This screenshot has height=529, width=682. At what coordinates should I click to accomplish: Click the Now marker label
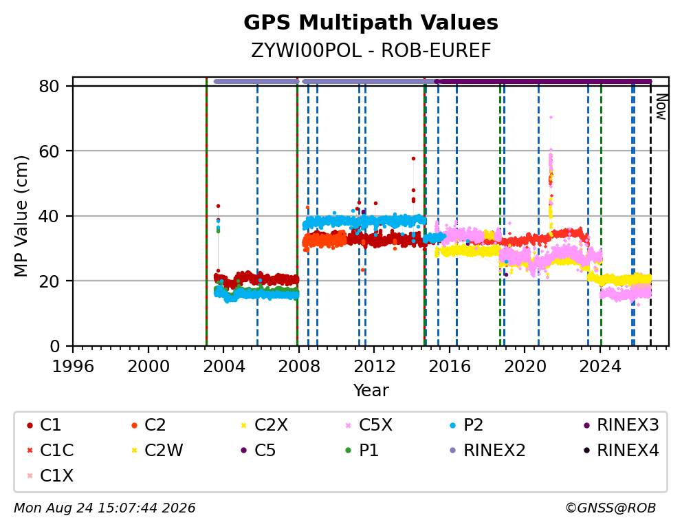click(x=661, y=107)
